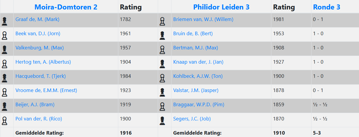This screenshot has height=137, width=359.
Task: Click the final match score 5-3
Action: [317, 133]
